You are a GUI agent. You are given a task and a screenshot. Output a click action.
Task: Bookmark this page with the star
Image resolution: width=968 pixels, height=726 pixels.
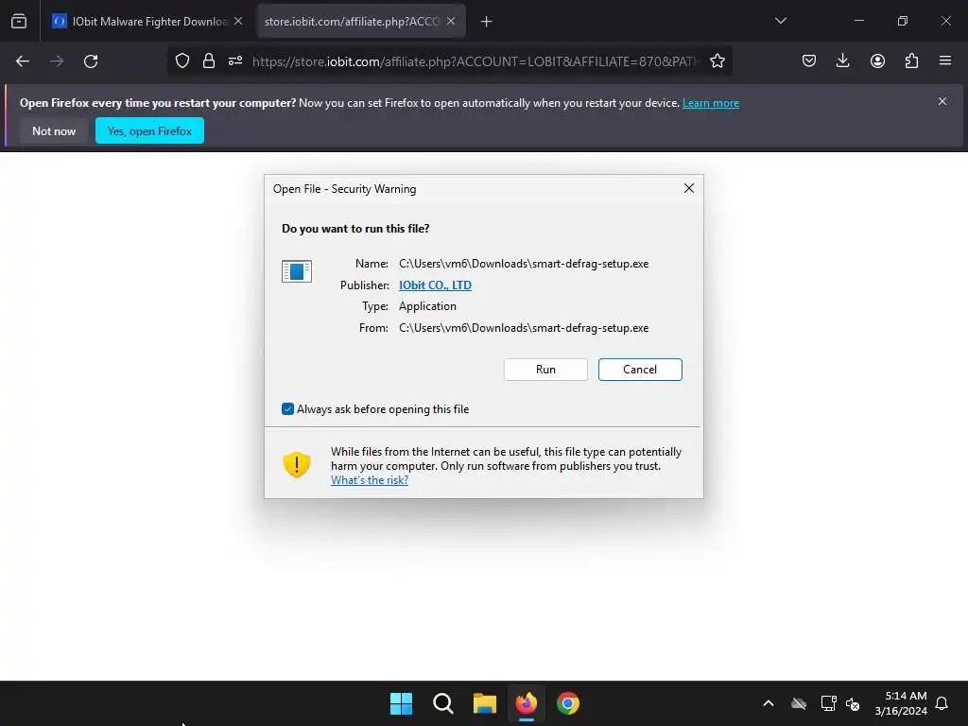click(717, 60)
